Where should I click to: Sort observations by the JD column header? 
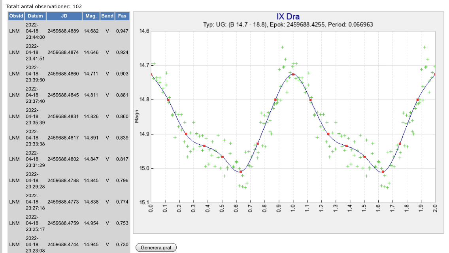[64, 16]
